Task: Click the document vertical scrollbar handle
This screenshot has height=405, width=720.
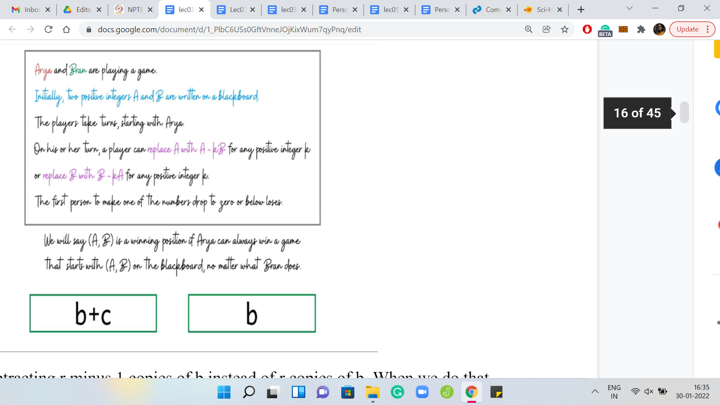Action: 684,112
